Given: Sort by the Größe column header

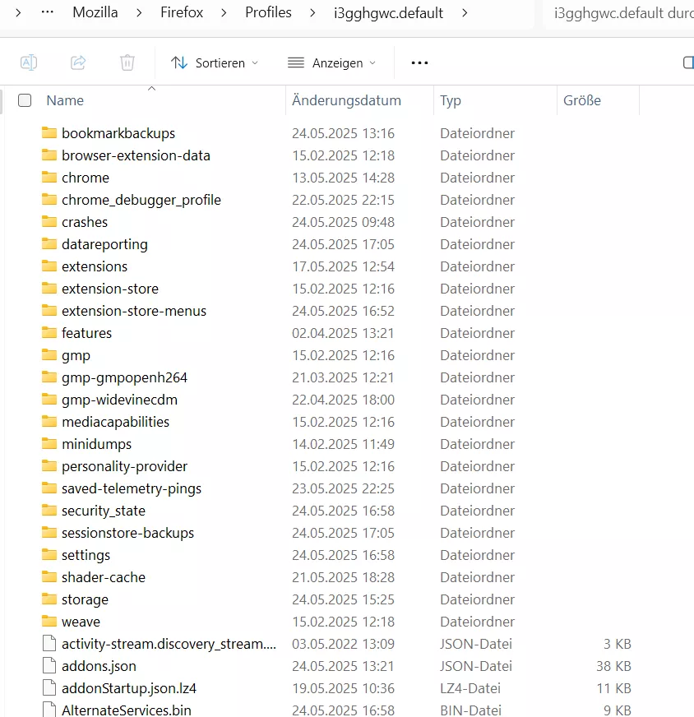Looking at the screenshot, I should click(x=582, y=100).
